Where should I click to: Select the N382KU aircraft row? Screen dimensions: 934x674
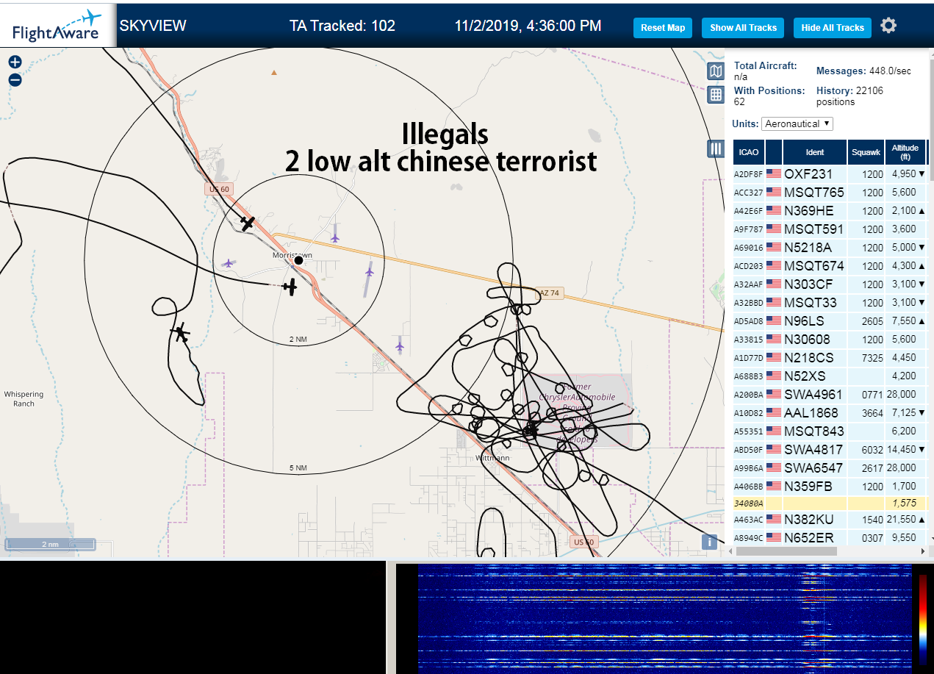pyautogui.click(x=830, y=520)
